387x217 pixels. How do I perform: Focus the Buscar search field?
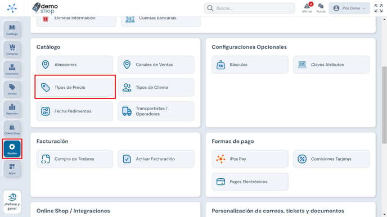pos(249,8)
